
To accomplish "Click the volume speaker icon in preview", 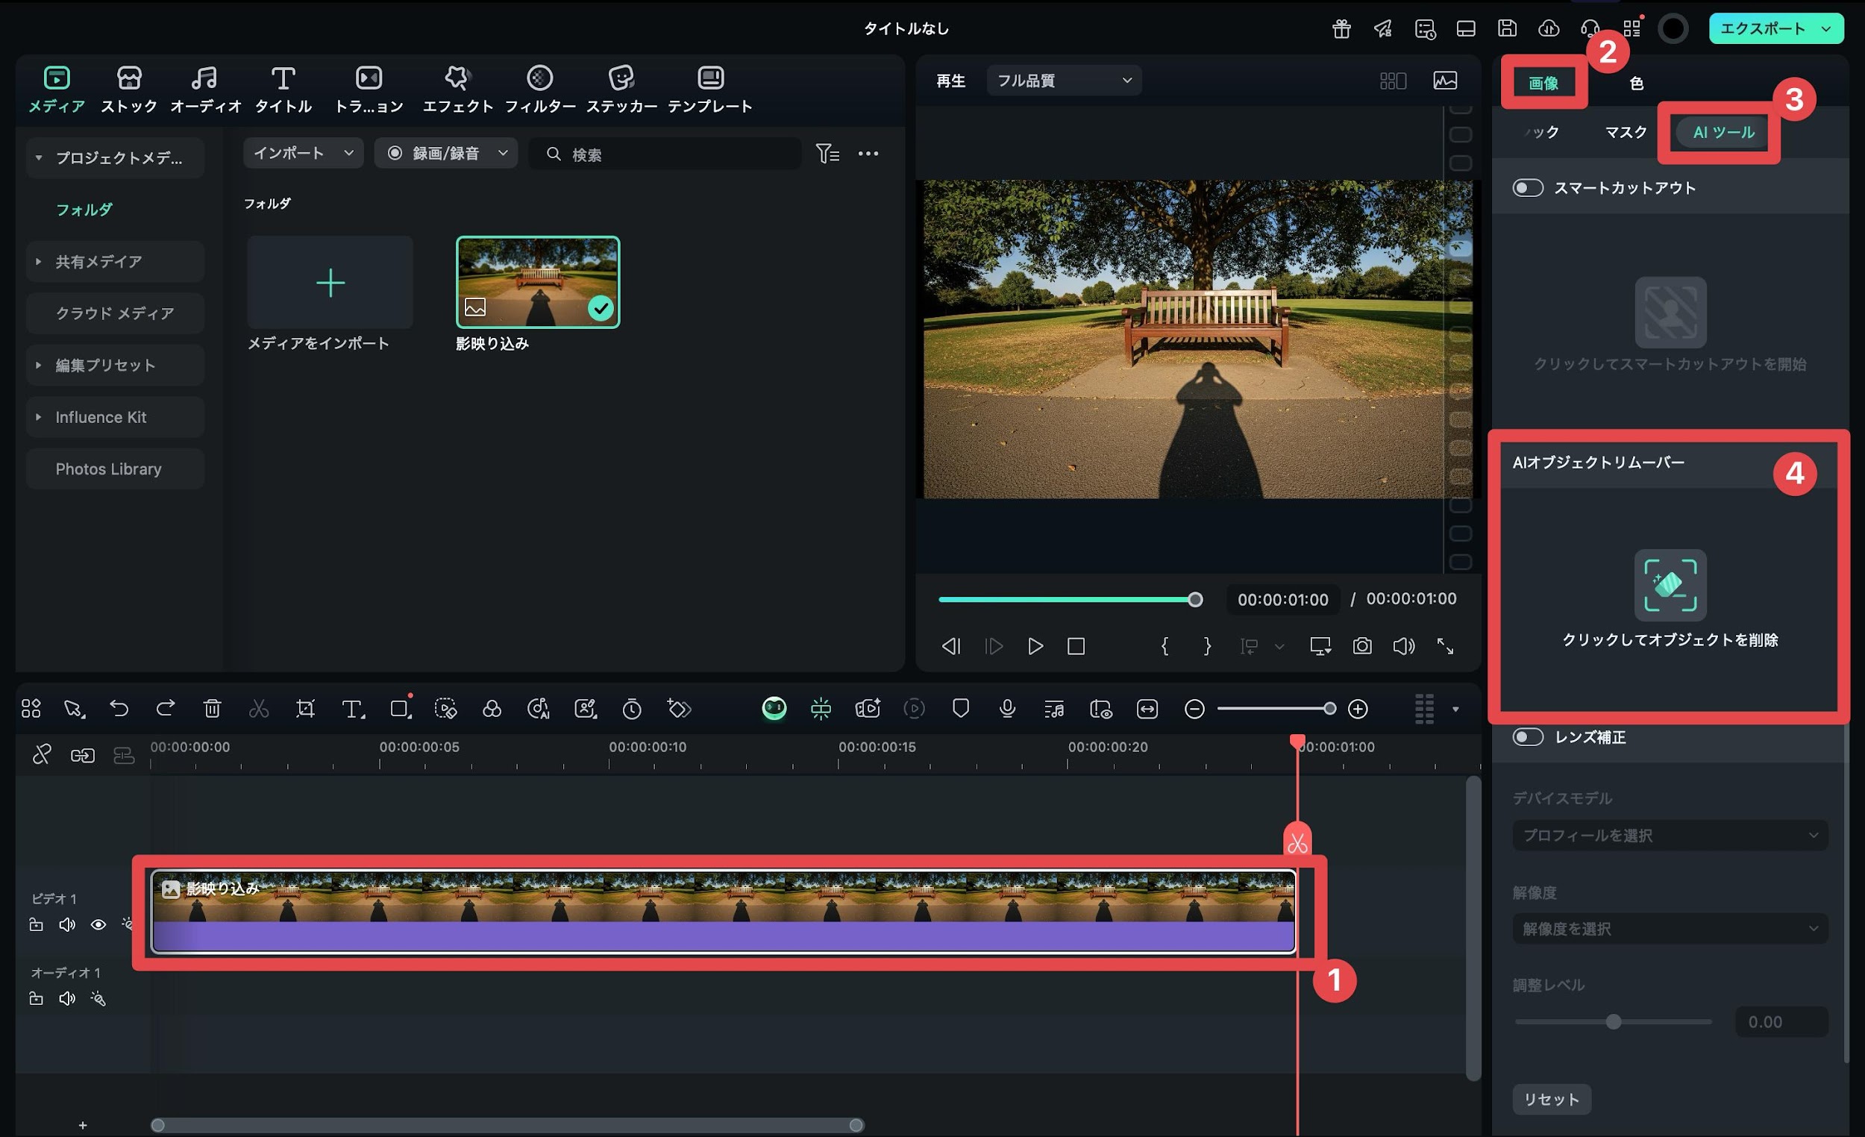I will (x=1403, y=645).
